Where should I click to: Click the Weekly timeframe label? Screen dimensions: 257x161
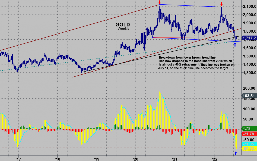pos(124,29)
